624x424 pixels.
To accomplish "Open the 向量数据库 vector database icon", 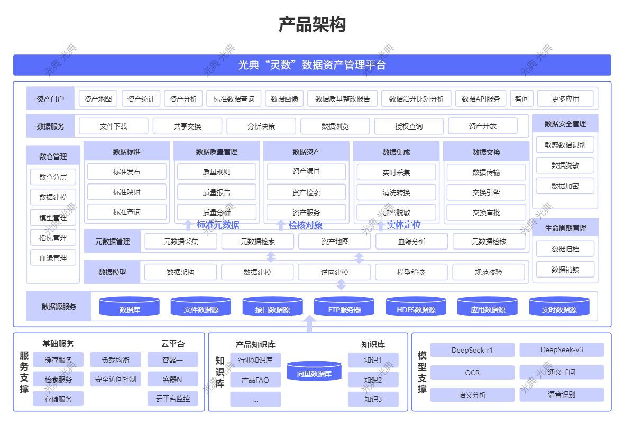I will pos(314,372).
